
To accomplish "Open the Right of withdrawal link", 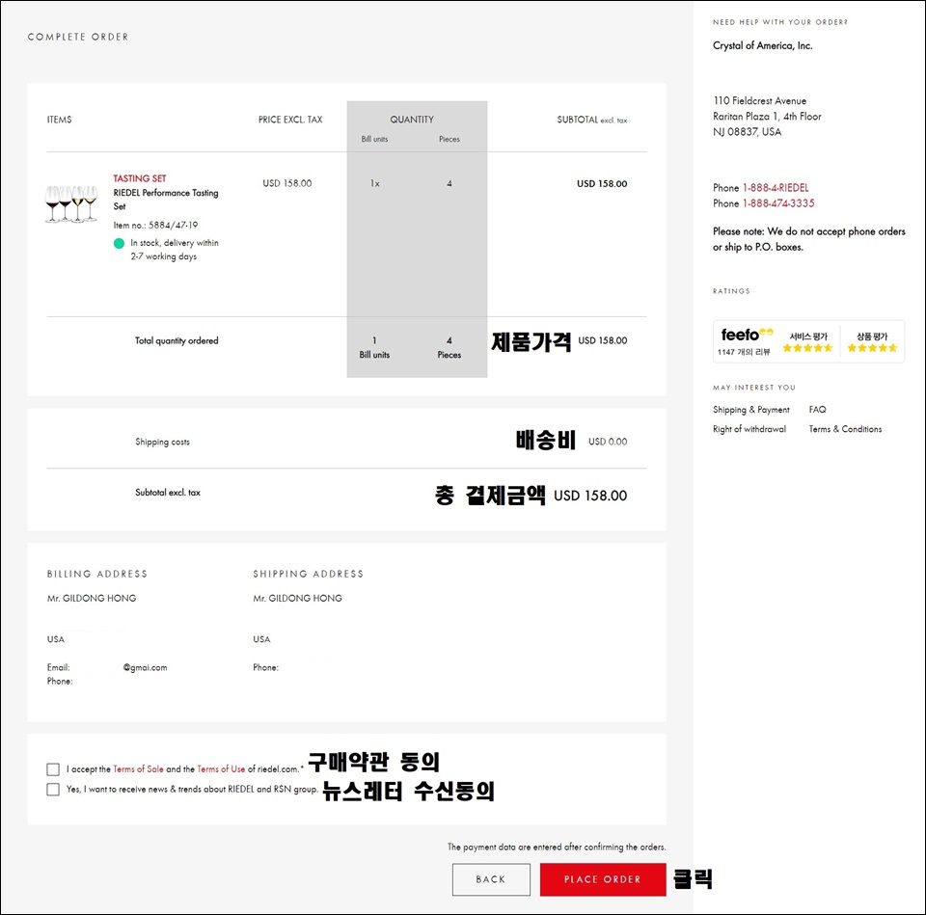I will pos(749,429).
